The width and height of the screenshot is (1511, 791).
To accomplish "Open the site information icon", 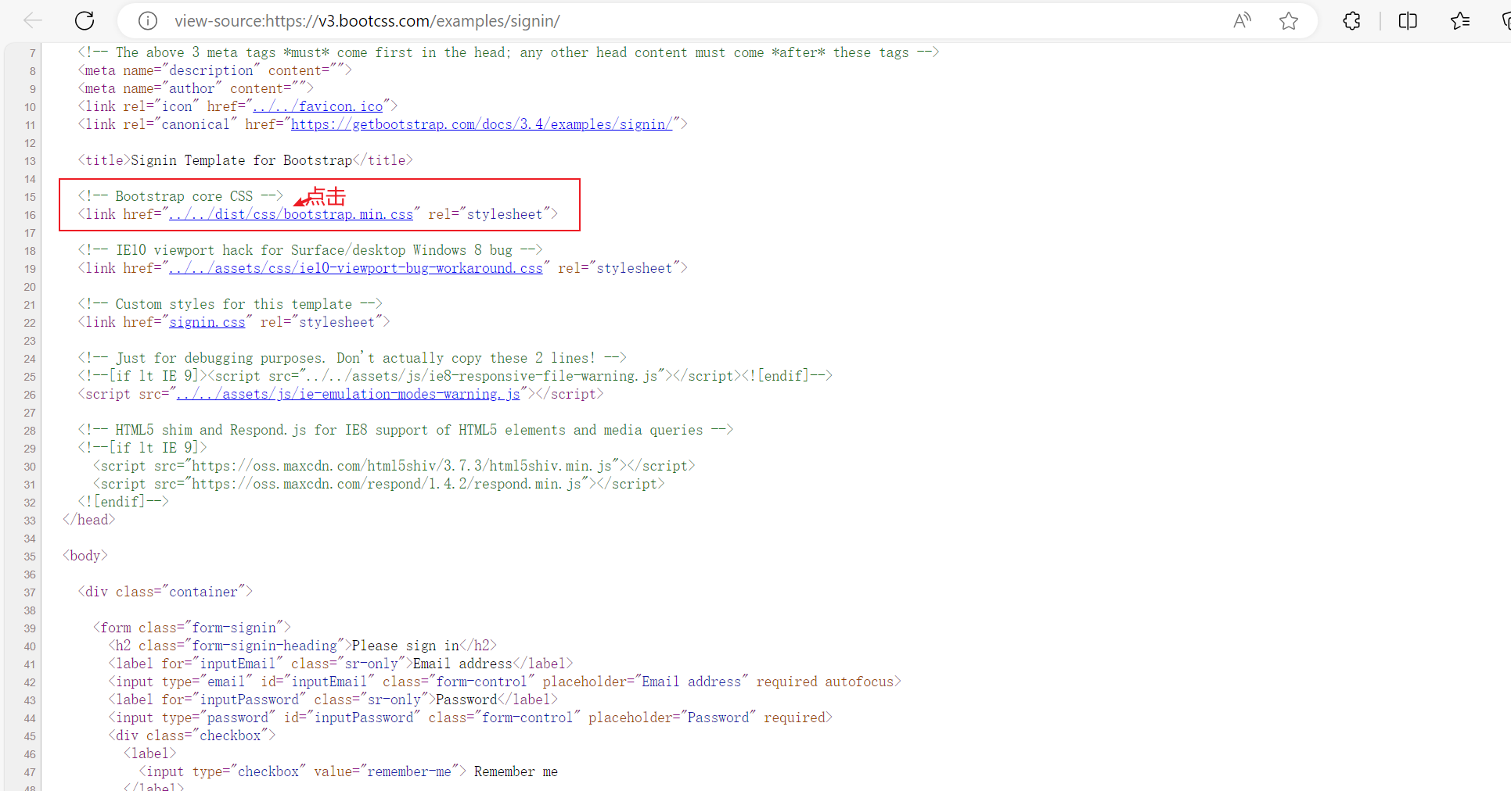I will (x=147, y=21).
